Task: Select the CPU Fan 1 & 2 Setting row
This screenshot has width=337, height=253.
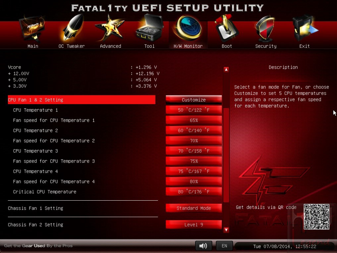Action: pyautogui.click(x=82, y=99)
